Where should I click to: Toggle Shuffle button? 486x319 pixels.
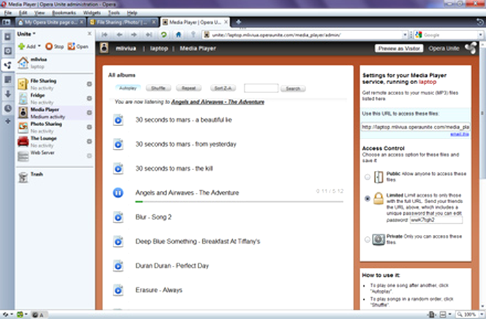pos(158,88)
